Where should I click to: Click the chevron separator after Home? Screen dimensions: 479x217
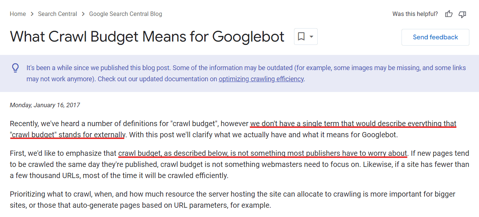(x=32, y=14)
